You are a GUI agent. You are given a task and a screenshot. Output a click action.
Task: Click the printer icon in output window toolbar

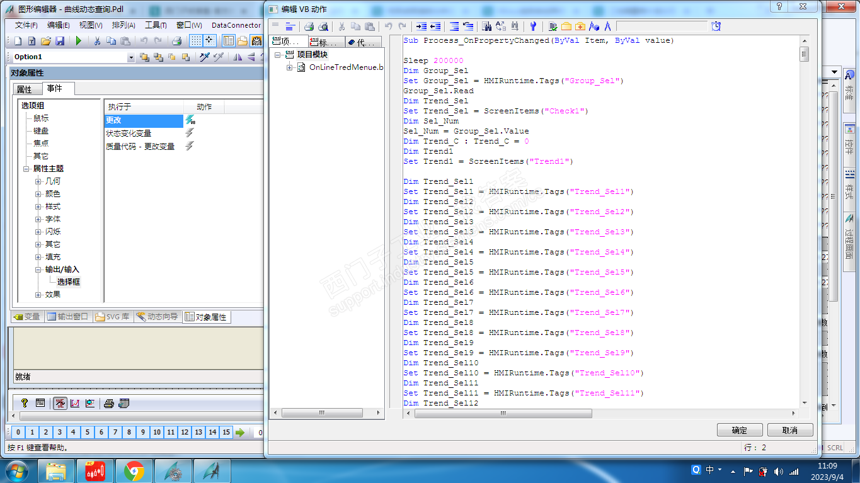tap(109, 403)
